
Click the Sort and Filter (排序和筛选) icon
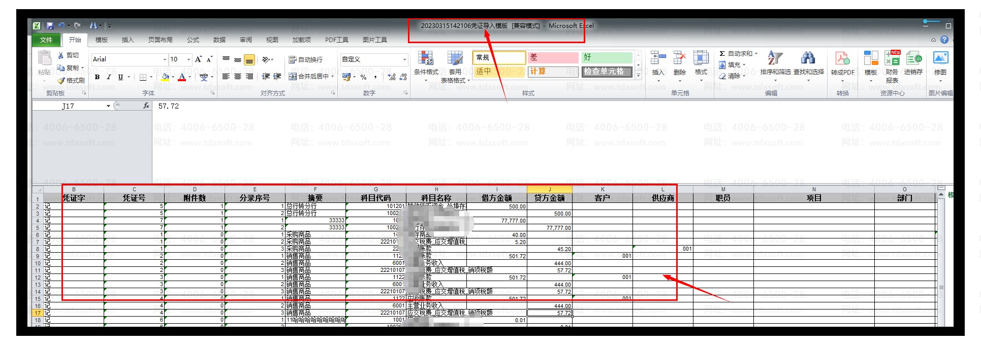[x=775, y=58]
